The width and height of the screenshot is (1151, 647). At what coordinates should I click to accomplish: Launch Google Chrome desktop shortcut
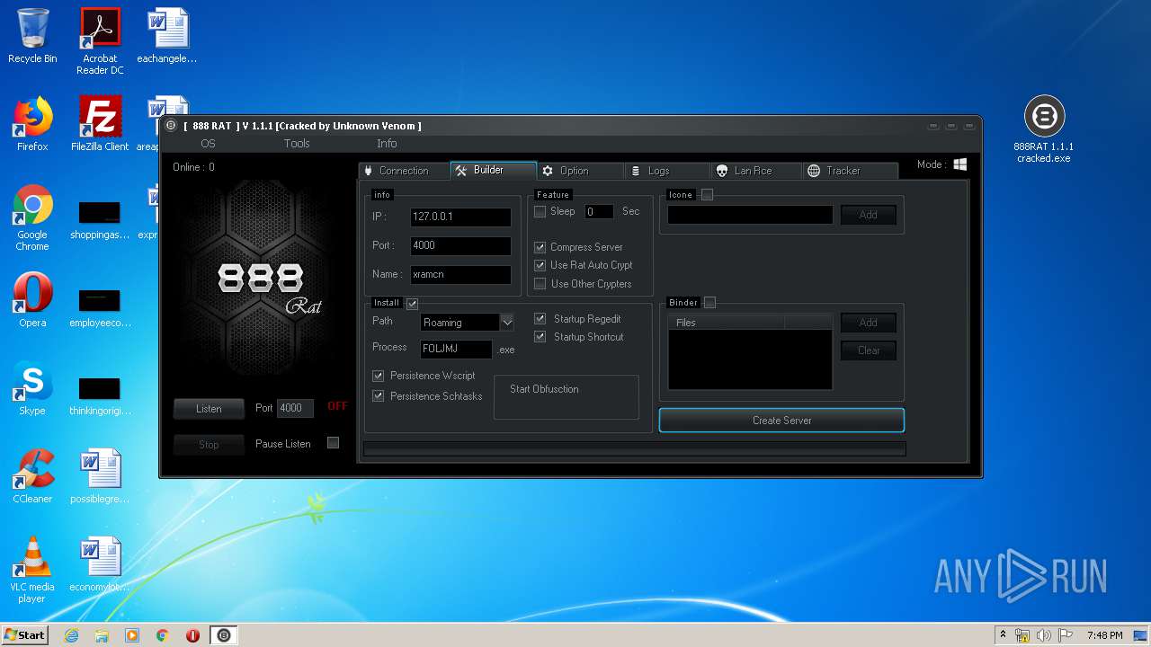tap(32, 217)
